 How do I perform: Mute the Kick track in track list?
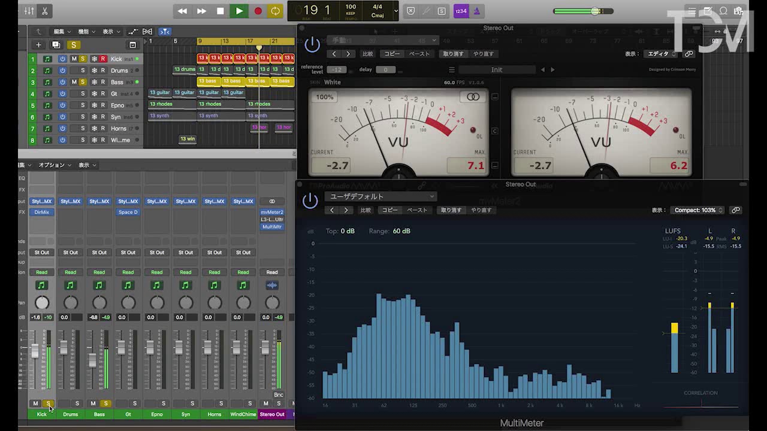(x=74, y=59)
